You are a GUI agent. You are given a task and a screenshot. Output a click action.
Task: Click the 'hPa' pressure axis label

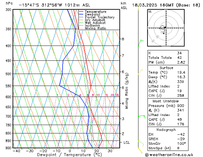click(x=9, y=4)
